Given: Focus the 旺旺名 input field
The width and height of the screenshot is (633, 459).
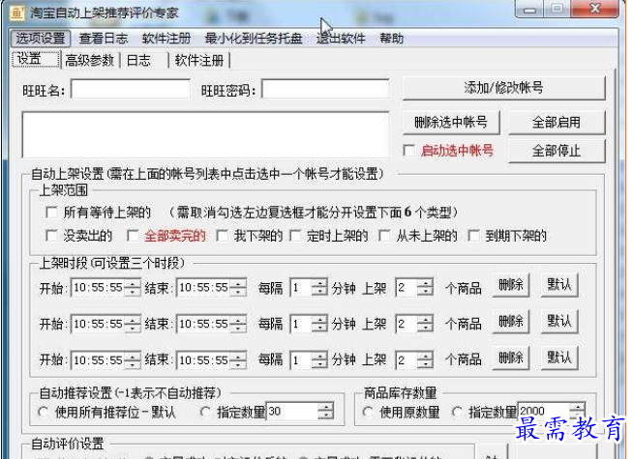Looking at the screenshot, I should 131,89.
